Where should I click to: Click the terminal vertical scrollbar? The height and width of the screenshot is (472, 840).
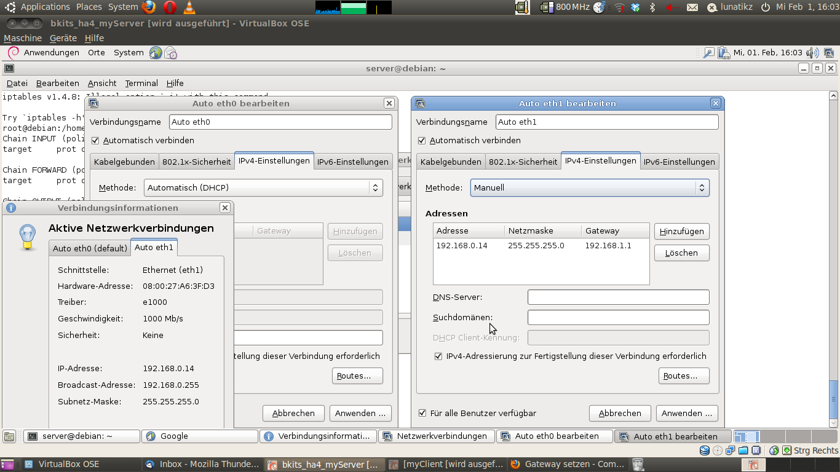point(833,258)
